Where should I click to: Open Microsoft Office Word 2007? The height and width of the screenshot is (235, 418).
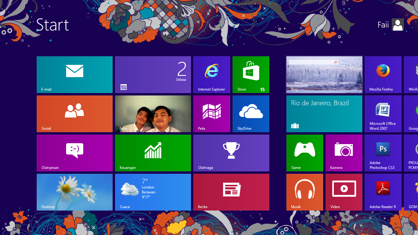pos(383,114)
